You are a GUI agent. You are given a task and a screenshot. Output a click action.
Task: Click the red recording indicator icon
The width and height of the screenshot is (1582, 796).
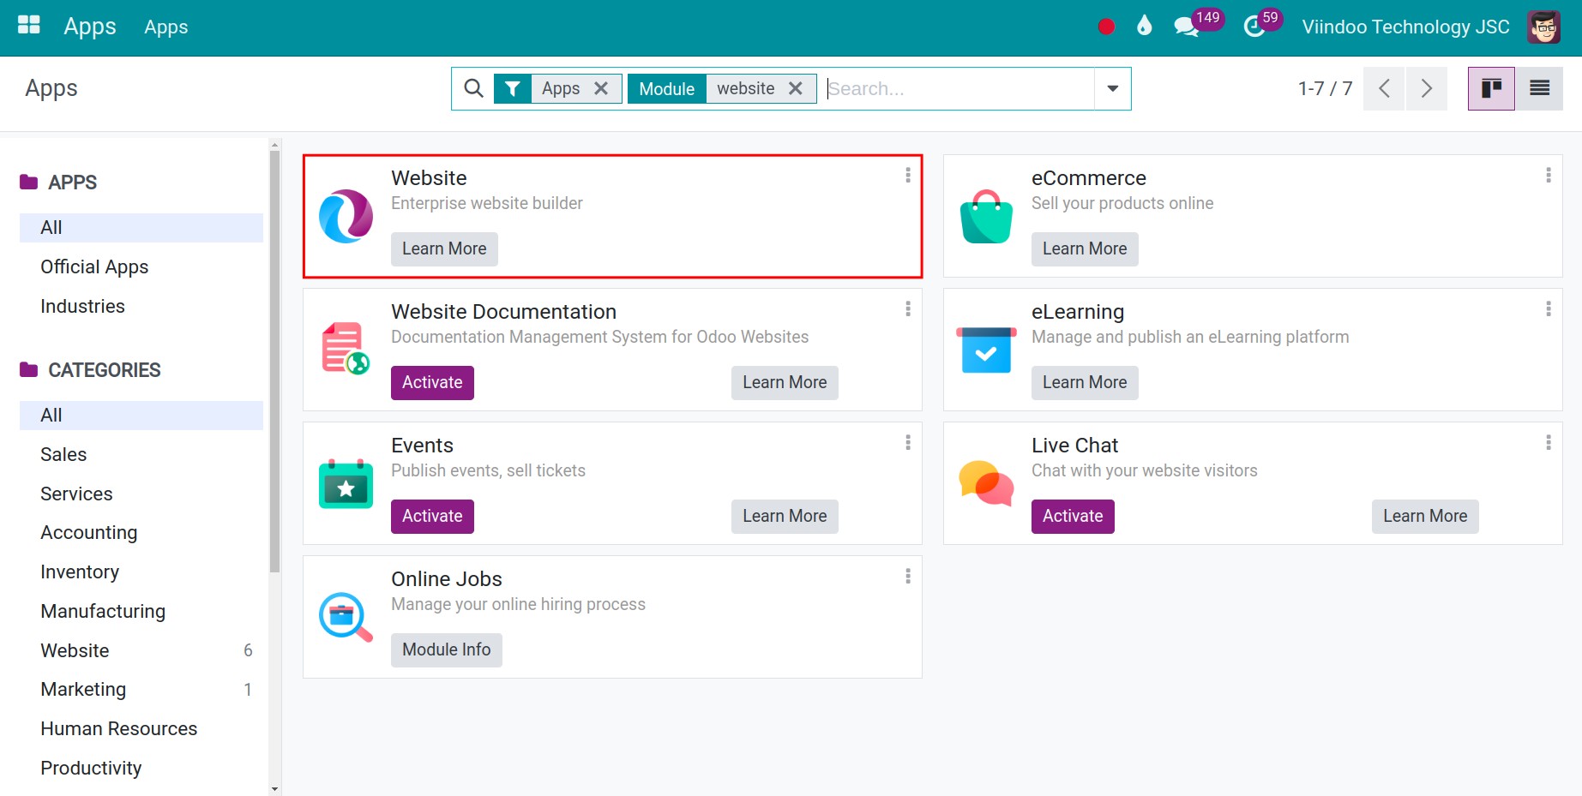click(x=1106, y=27)
